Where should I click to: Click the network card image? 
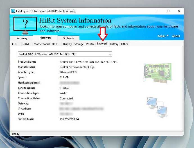[x=157, y=73]
